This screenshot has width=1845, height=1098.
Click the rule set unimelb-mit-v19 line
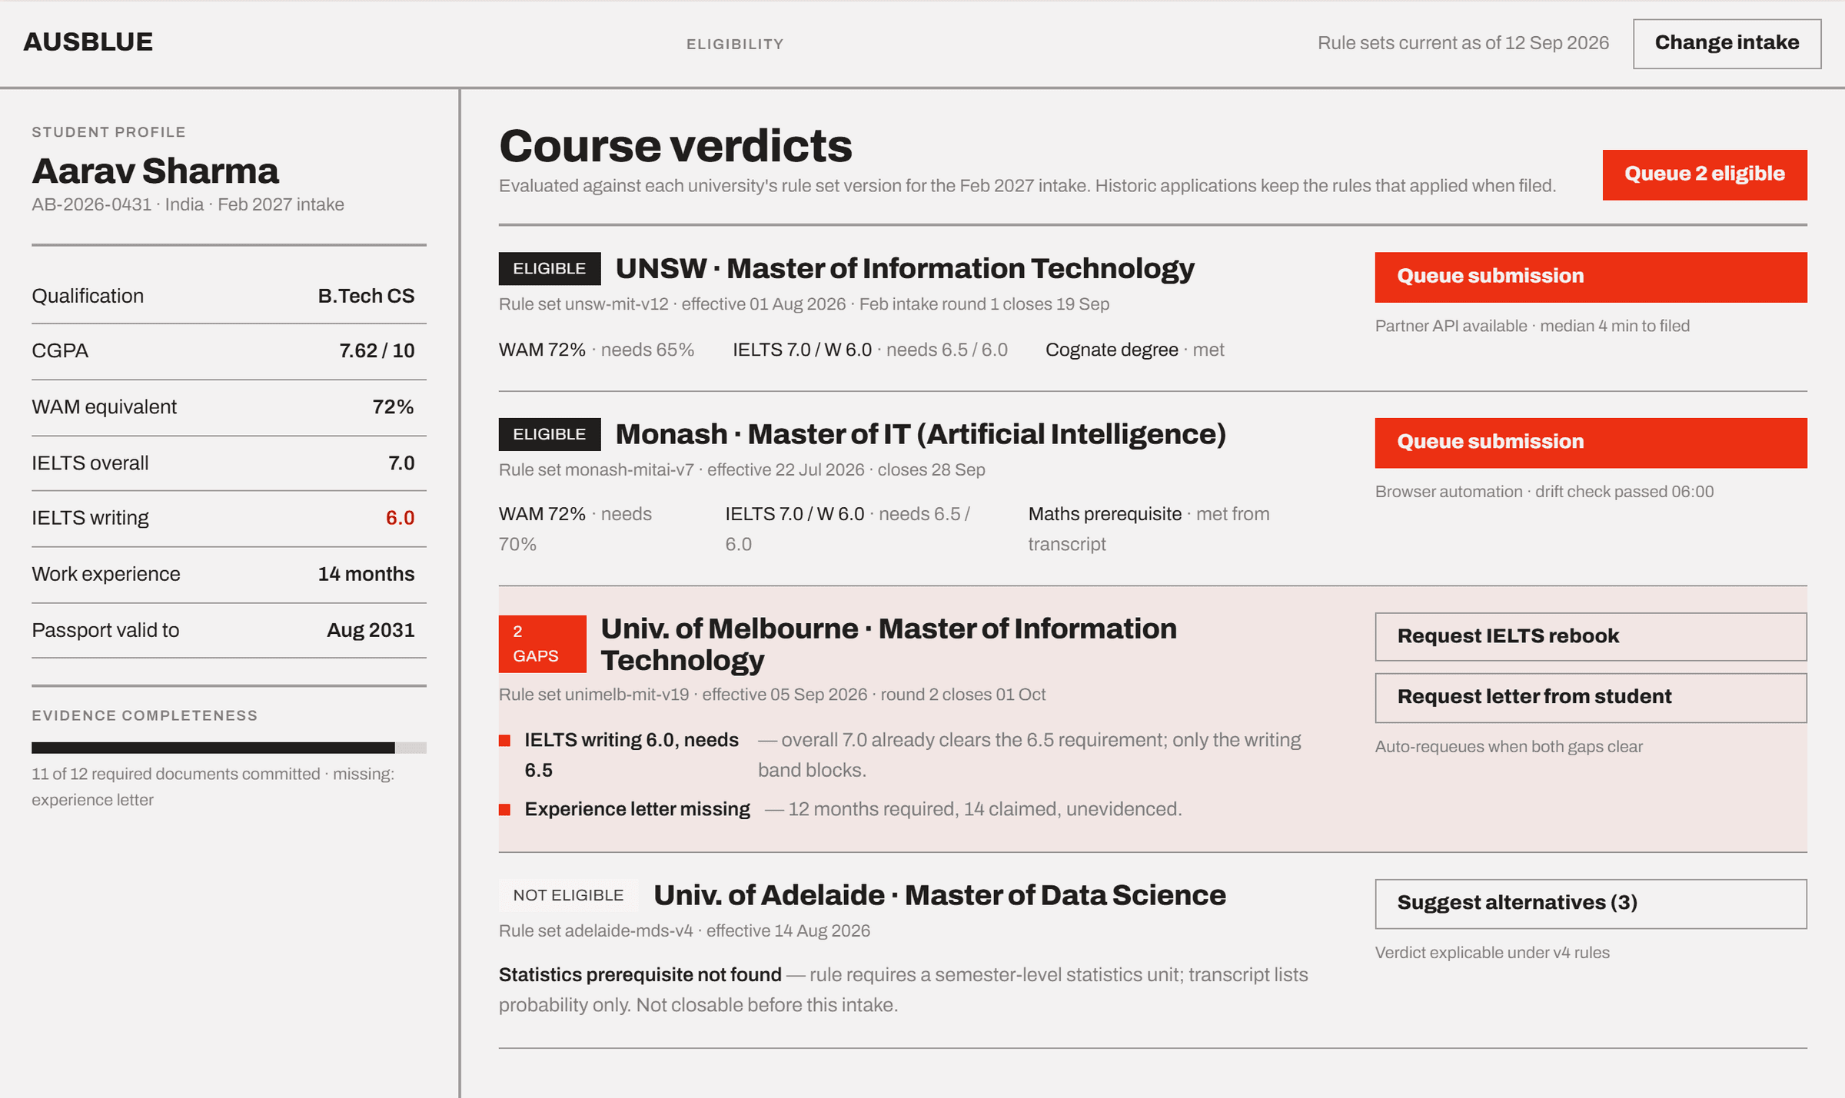point(772,695)
